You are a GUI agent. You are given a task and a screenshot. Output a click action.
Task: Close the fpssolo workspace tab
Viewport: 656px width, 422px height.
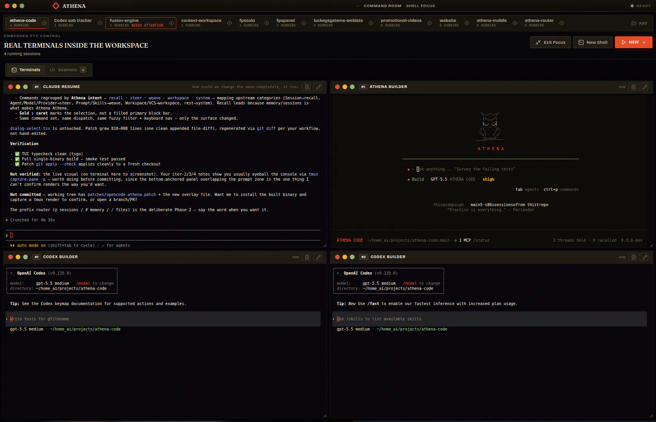[x=267, y=23]
